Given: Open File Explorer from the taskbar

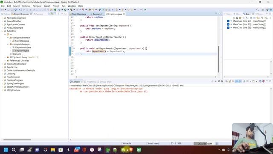Looking at the screenshot, I should click(x=53, y=150).
